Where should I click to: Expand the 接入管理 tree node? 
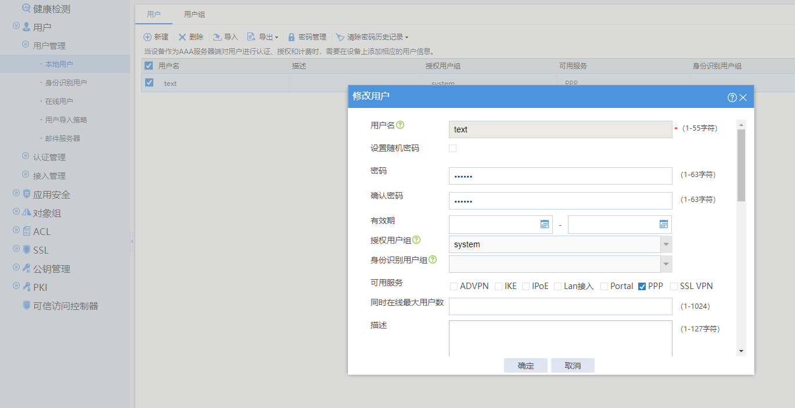click(x=26, y=174)
